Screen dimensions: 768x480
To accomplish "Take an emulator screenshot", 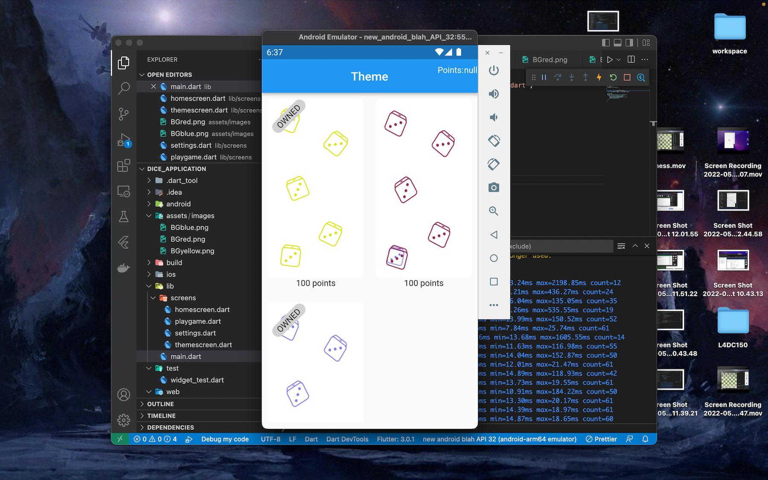I will [494, 188].
